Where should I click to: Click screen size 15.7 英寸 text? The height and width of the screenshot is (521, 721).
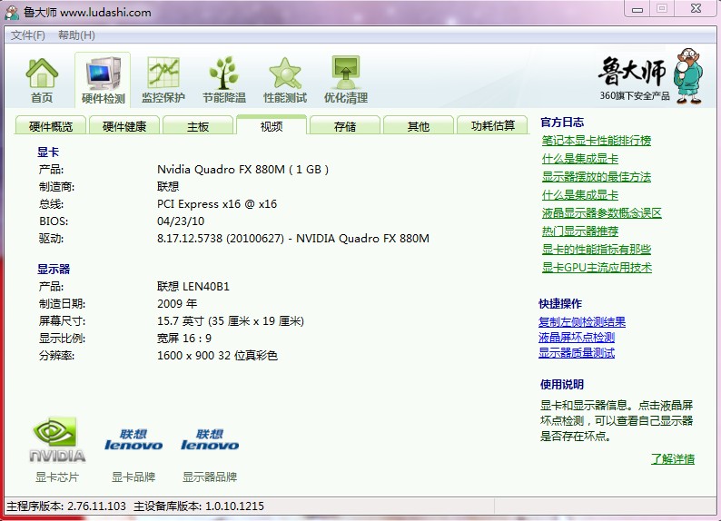tap(231, 321)
